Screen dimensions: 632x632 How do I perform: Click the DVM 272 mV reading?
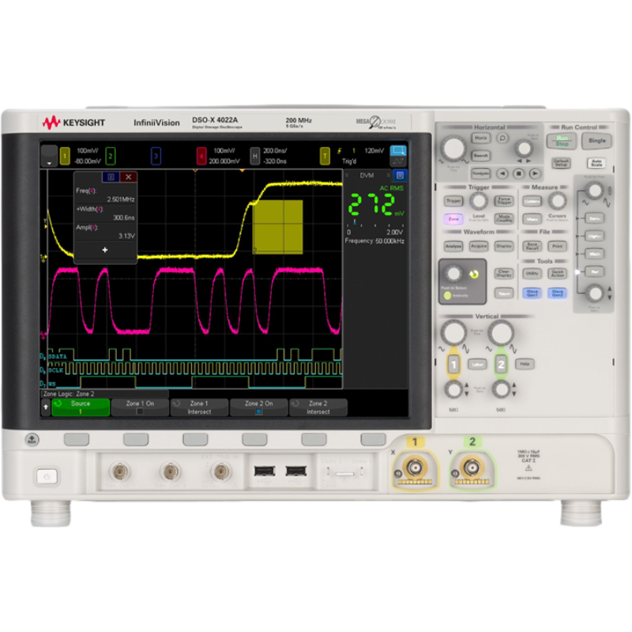click(x=374, y=205)
